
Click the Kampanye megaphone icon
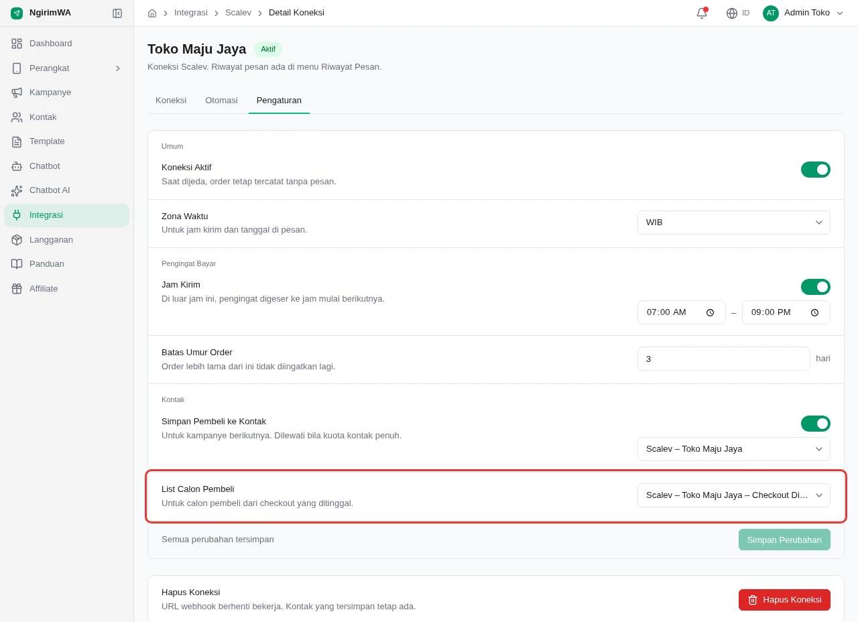(x=17, y=92)
